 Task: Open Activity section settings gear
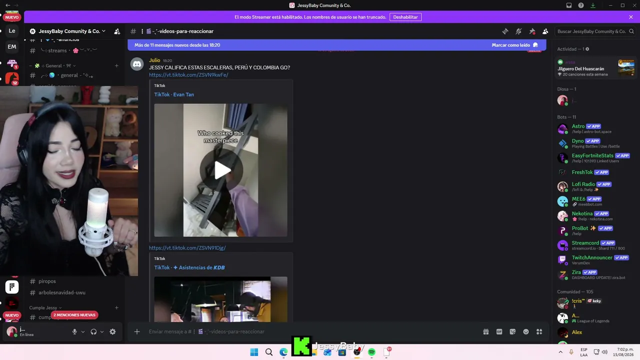587,49
